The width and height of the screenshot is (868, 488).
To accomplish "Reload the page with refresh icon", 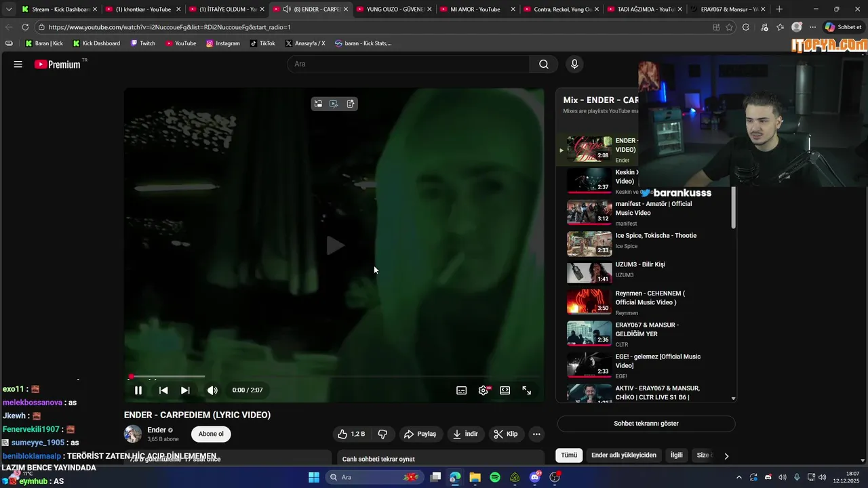I will 25,27.
